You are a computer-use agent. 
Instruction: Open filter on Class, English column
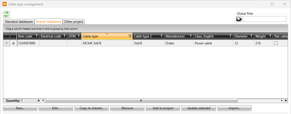[230, 36]
